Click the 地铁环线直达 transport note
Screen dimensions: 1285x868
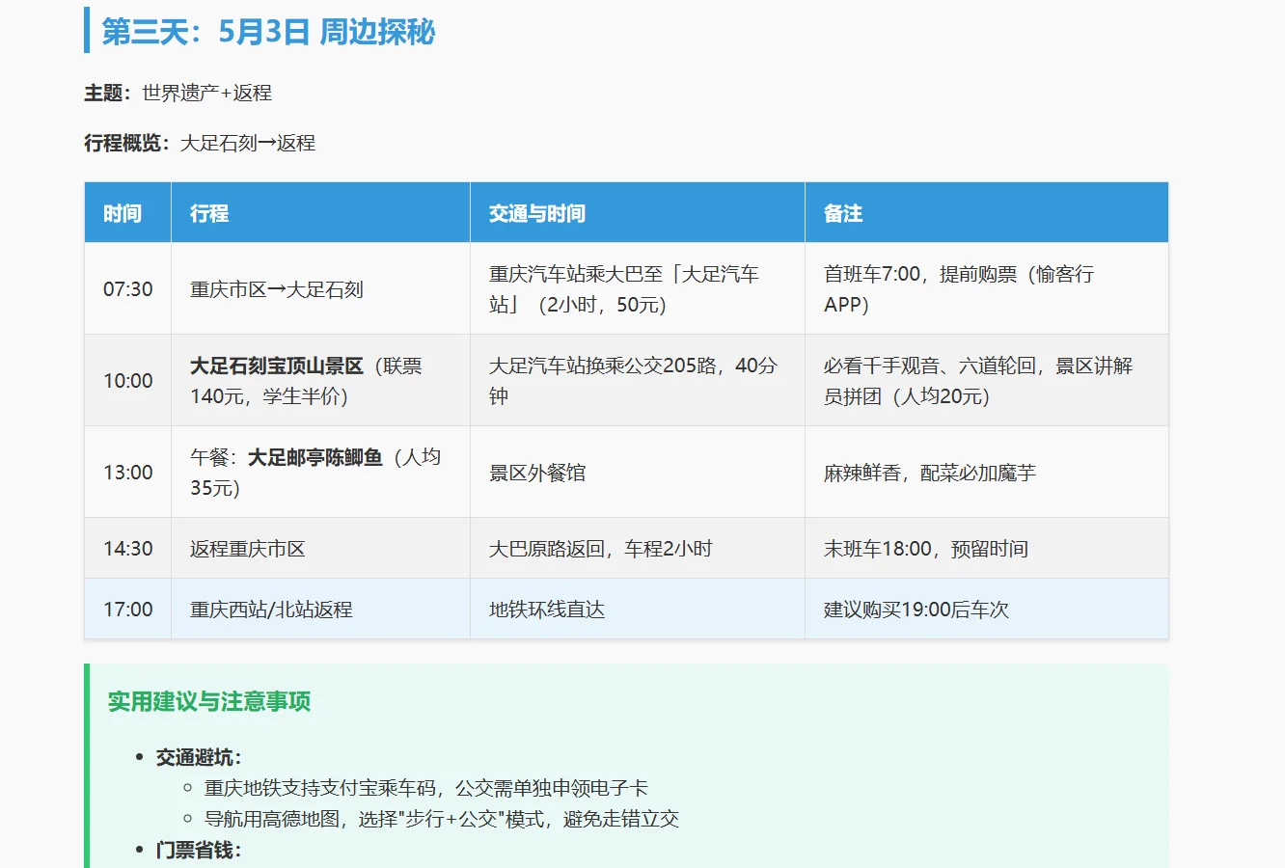[x=545, y=609]
